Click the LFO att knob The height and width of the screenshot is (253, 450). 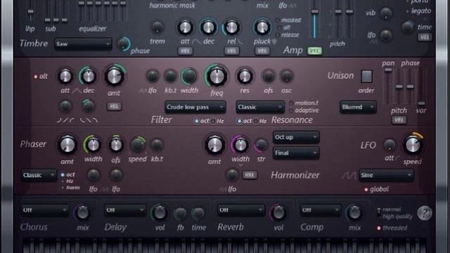click(389, 145)
